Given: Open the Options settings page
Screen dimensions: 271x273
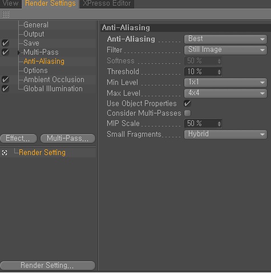Looking at the screenshot, I should (x=35, y=71).
